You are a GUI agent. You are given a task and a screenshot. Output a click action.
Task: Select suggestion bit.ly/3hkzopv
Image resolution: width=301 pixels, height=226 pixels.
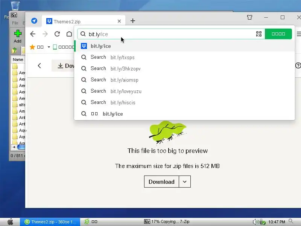pyautogui.click(x=184, y=69)
